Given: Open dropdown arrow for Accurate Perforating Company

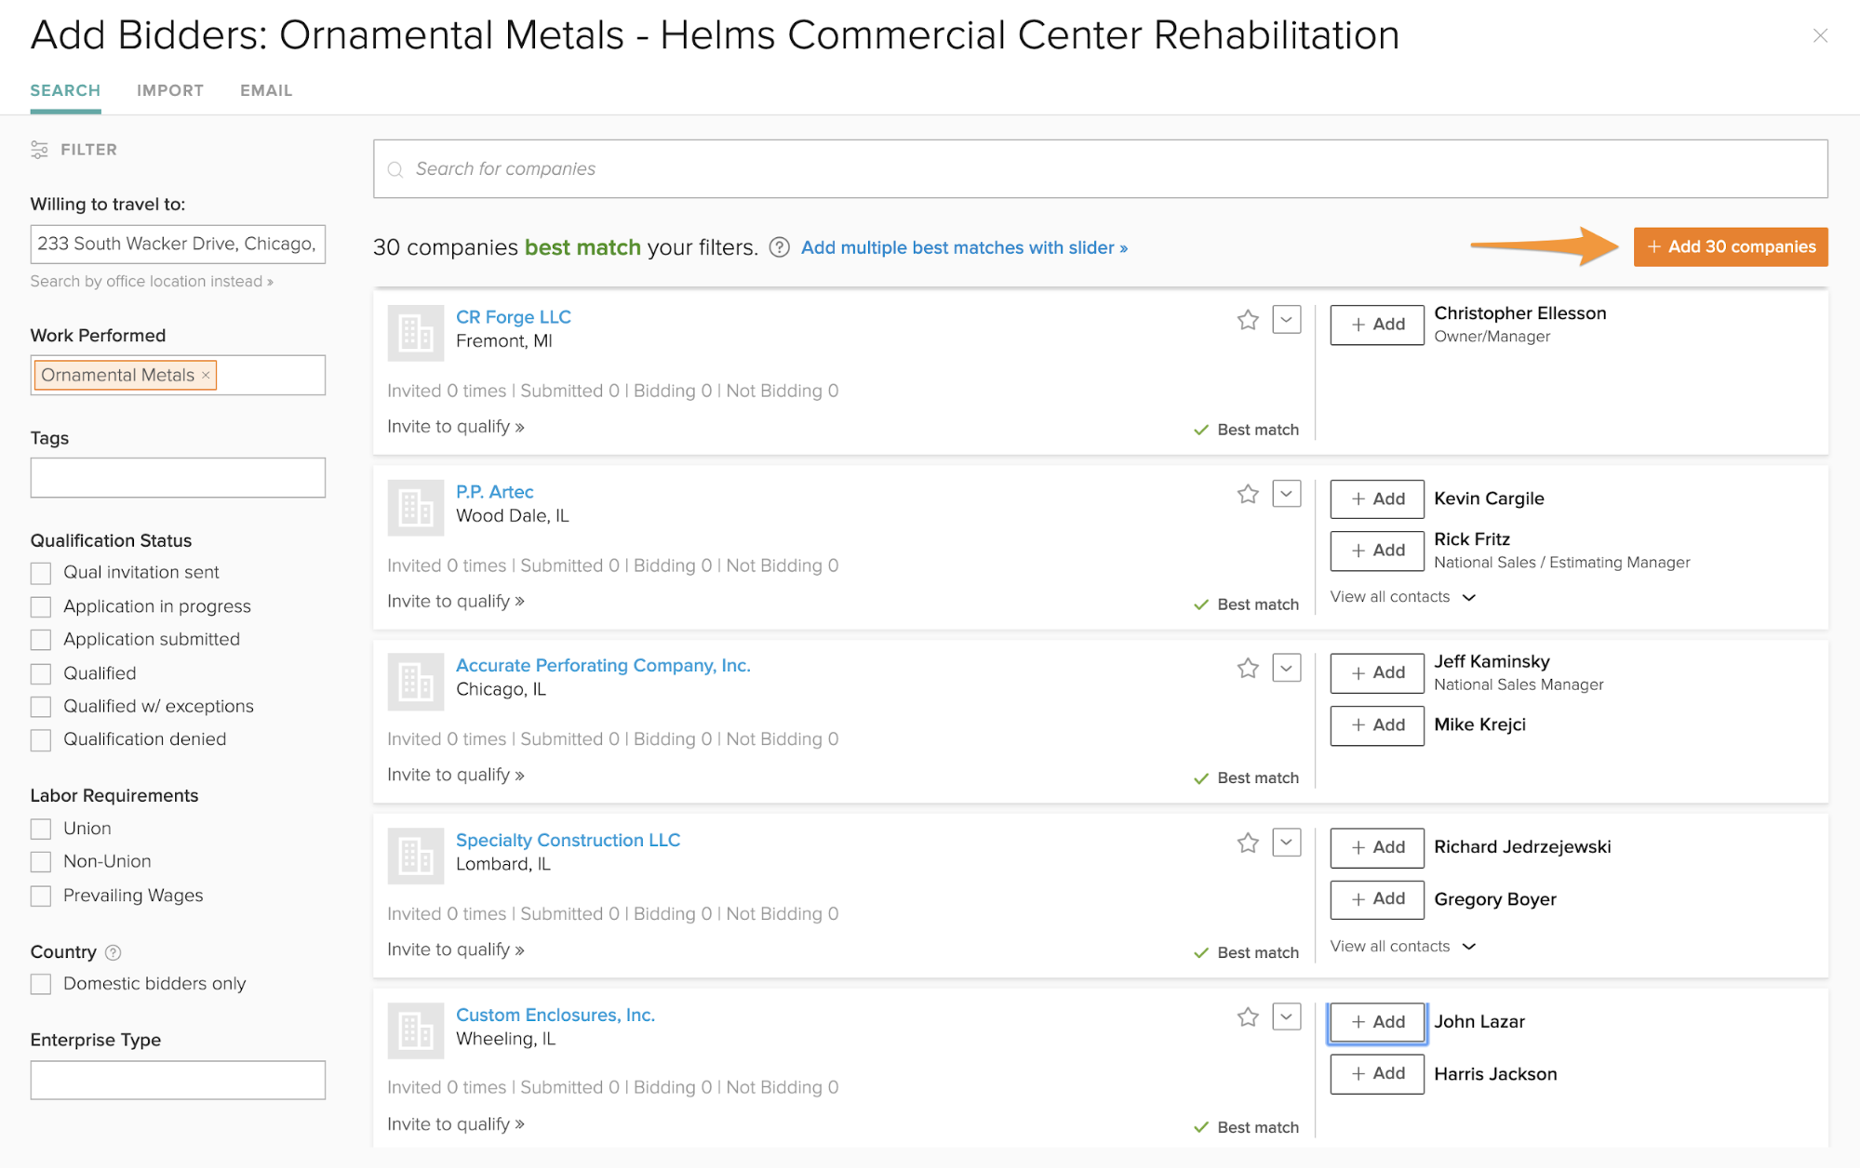Looking at the screenshot, I should click(1286, 668).
